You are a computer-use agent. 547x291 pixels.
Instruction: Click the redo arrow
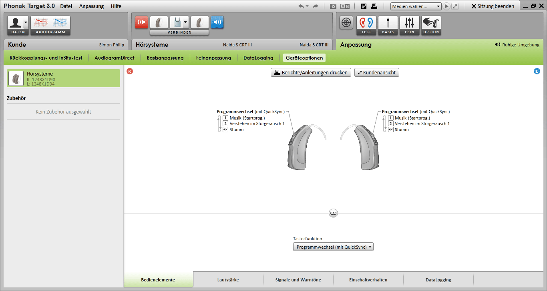(316, 6)
